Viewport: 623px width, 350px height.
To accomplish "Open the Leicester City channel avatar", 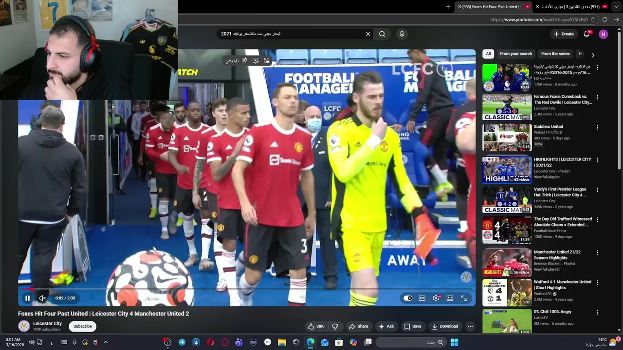I will (24, 326).
